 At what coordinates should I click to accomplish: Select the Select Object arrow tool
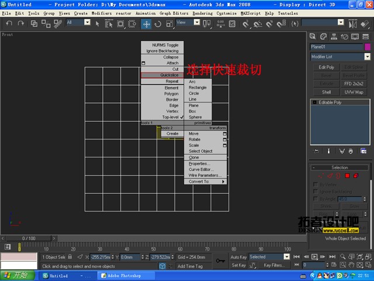tap(97, 23)
